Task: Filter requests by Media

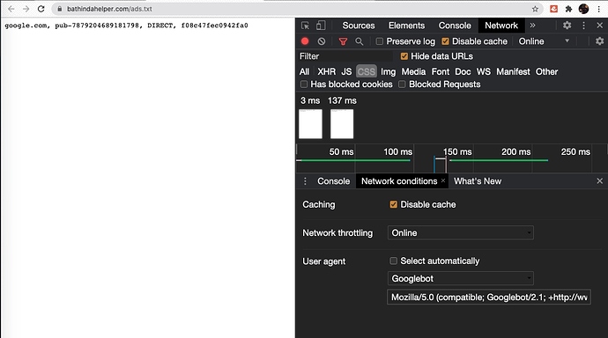Action: point(413,71)
